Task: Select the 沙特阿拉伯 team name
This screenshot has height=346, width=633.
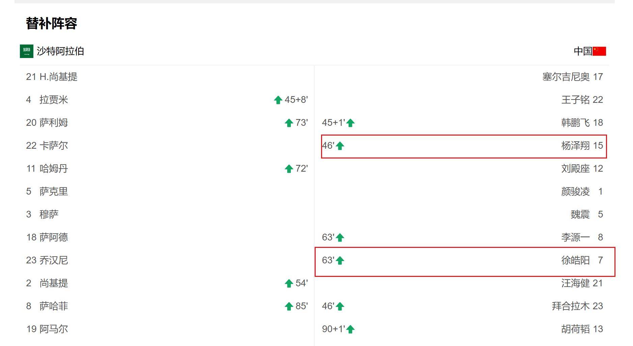Action: [60, 51]
